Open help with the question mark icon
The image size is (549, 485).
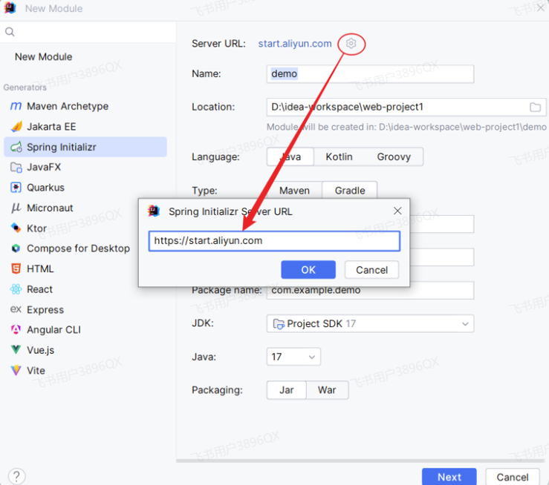16,476
